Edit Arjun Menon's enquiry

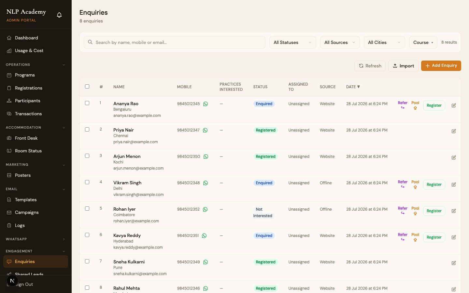(454, 158)
